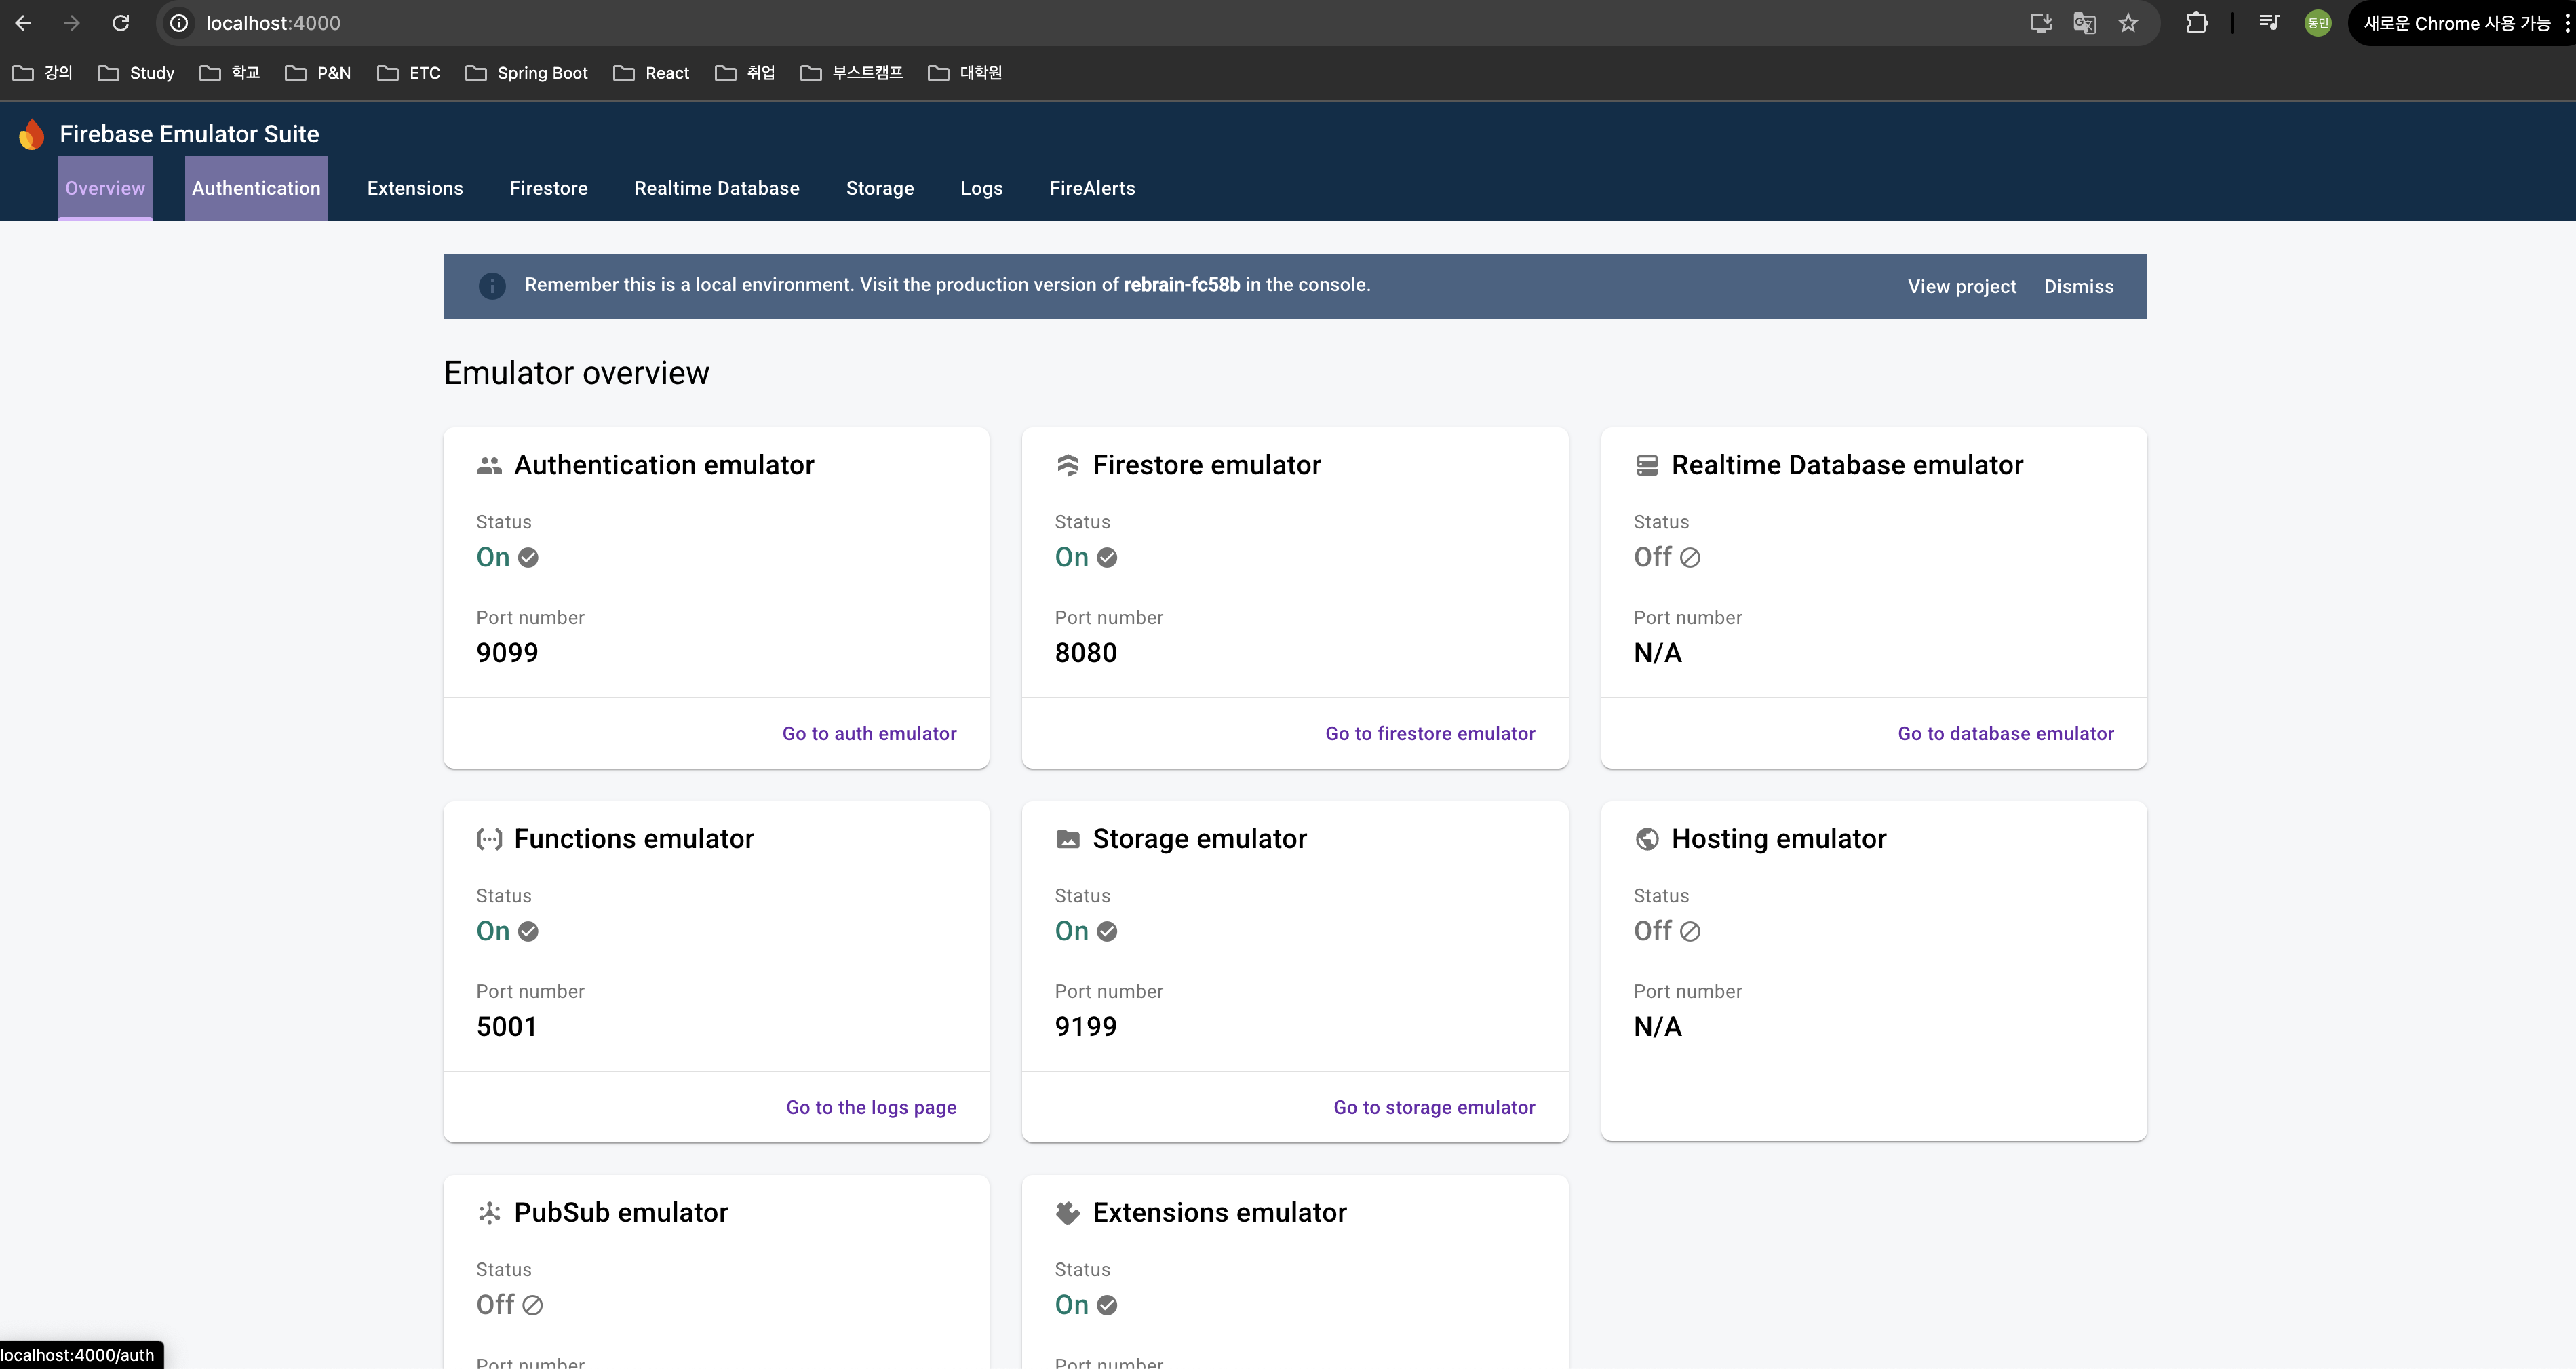
Task: Open Go to storage emulator link
Action: click(x=1434, y=1107)
